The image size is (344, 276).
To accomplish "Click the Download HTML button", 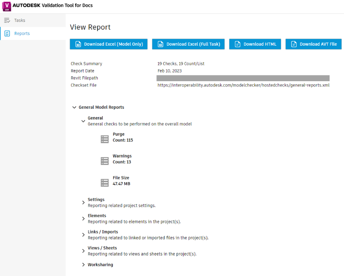I will 255,44.
